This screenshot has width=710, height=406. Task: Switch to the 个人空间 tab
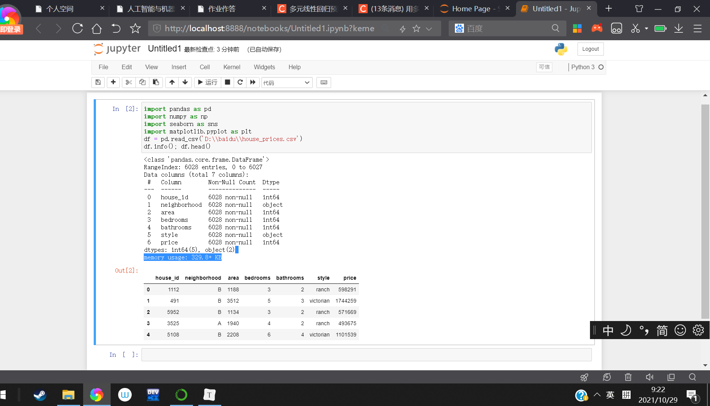(x=69, y=9)
